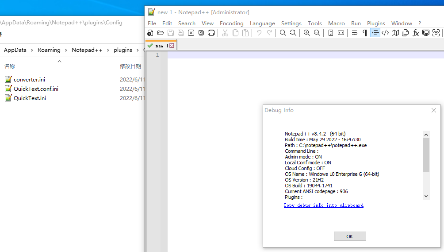Screen dimensions: 444x252
Task: Click the Cut scissors icon
Action: (x=225, y=33)
